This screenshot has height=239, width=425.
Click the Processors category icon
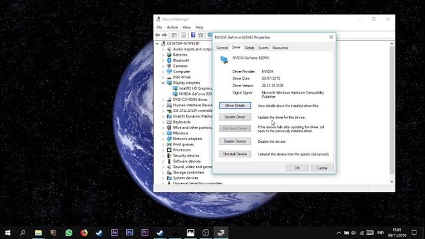tap(169, 150)
